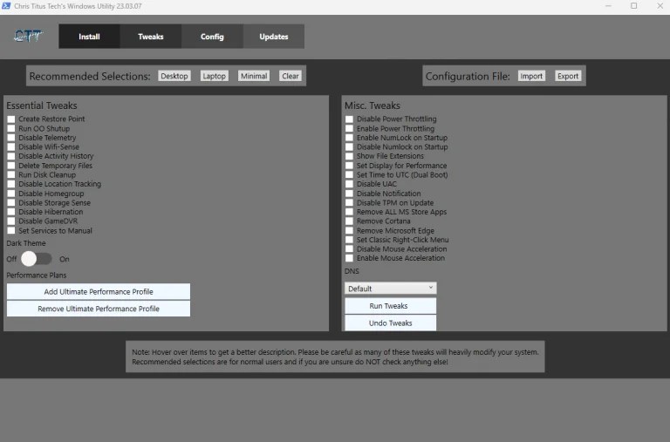This screenshot has height=442, width=670.
Task: Check Disable GameDVR
Action: [x=11, y=221]
